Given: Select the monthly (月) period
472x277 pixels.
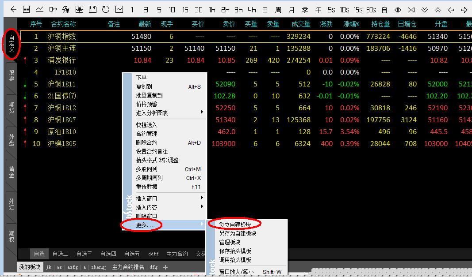Looking at the screenshot, I should click(292, 10).
